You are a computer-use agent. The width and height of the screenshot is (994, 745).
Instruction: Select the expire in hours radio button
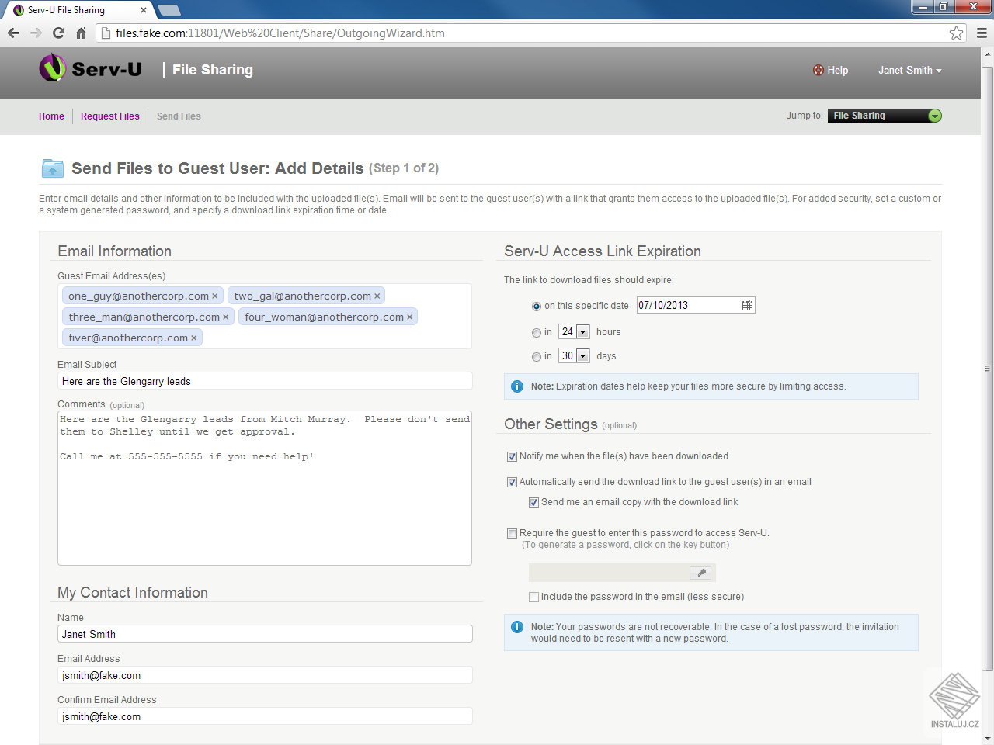[x=537, y=333]
